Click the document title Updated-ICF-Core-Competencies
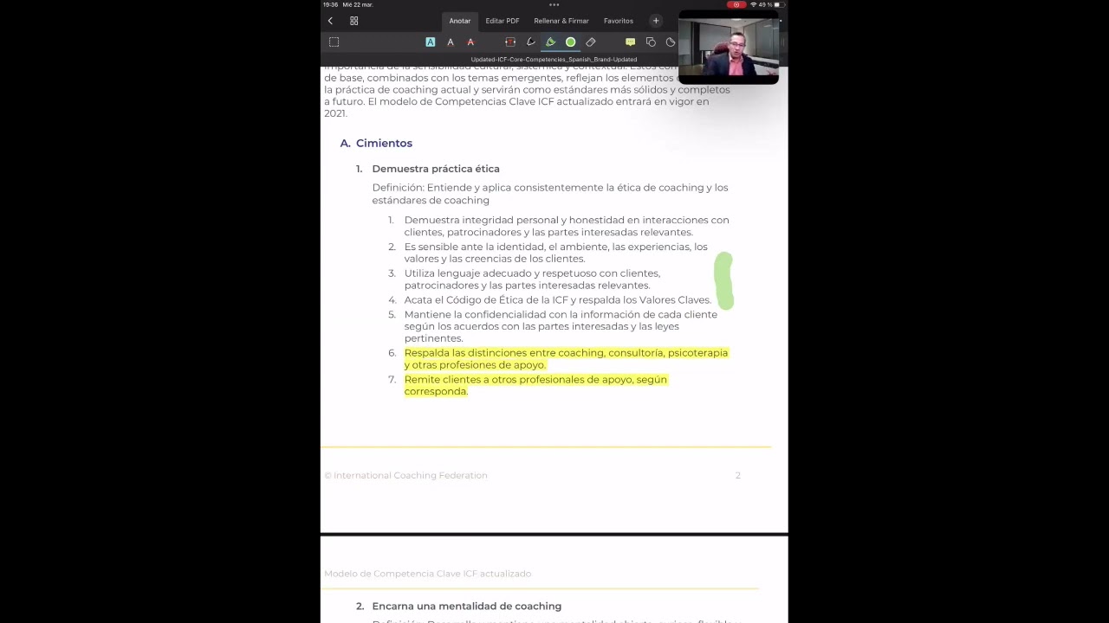This screenshot has height=623, width=1109. (x=554, y=60)
